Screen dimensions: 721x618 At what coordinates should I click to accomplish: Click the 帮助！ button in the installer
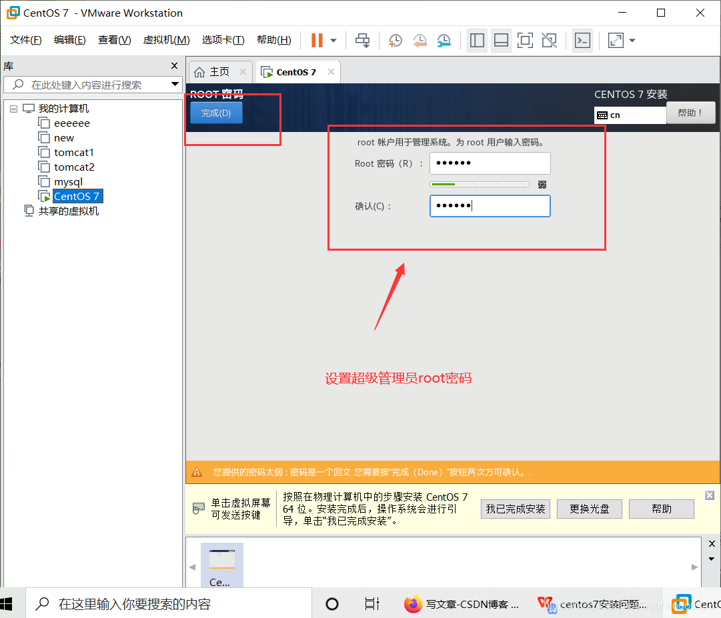[690, 113]
